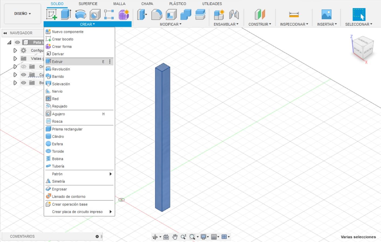Screen dimensions: 381x242
Task: Select the rectangular pattern toolbar icon
Action: click(109, 14)
